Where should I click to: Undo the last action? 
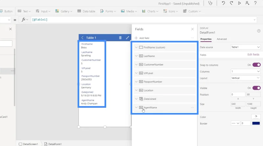coord(223,3)
